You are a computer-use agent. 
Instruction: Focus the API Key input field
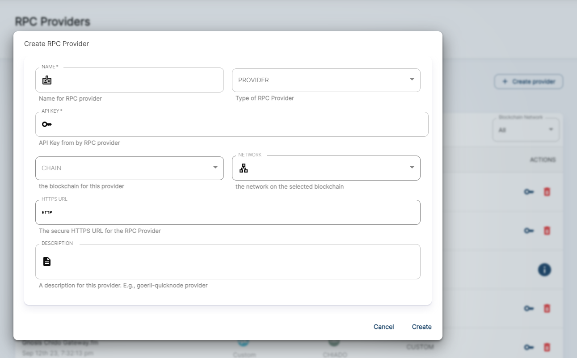[232, 124]
